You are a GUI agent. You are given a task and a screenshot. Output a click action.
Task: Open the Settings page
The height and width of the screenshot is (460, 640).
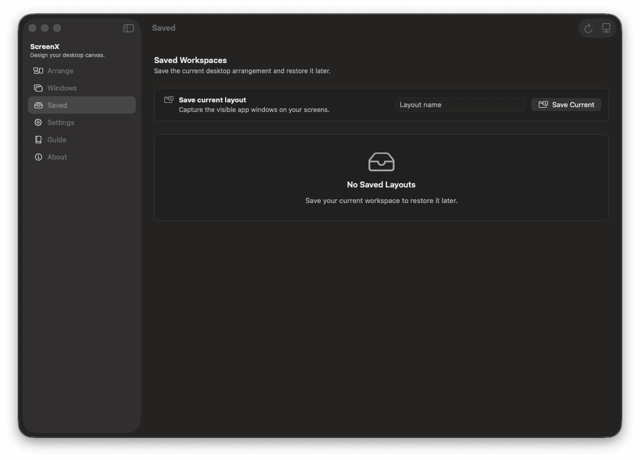point(82,122)
